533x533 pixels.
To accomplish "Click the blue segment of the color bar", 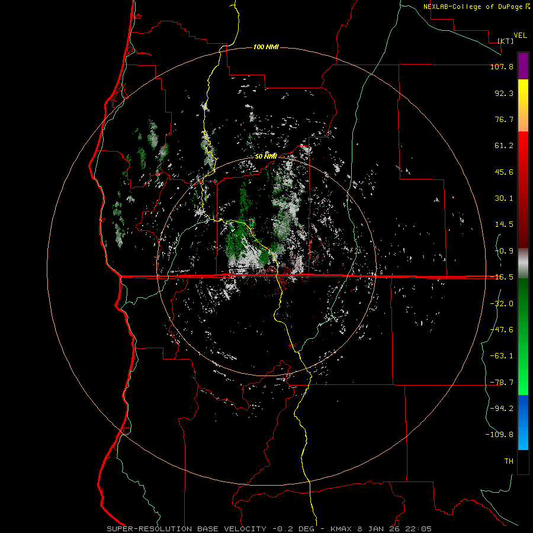I will coord(523,422).
